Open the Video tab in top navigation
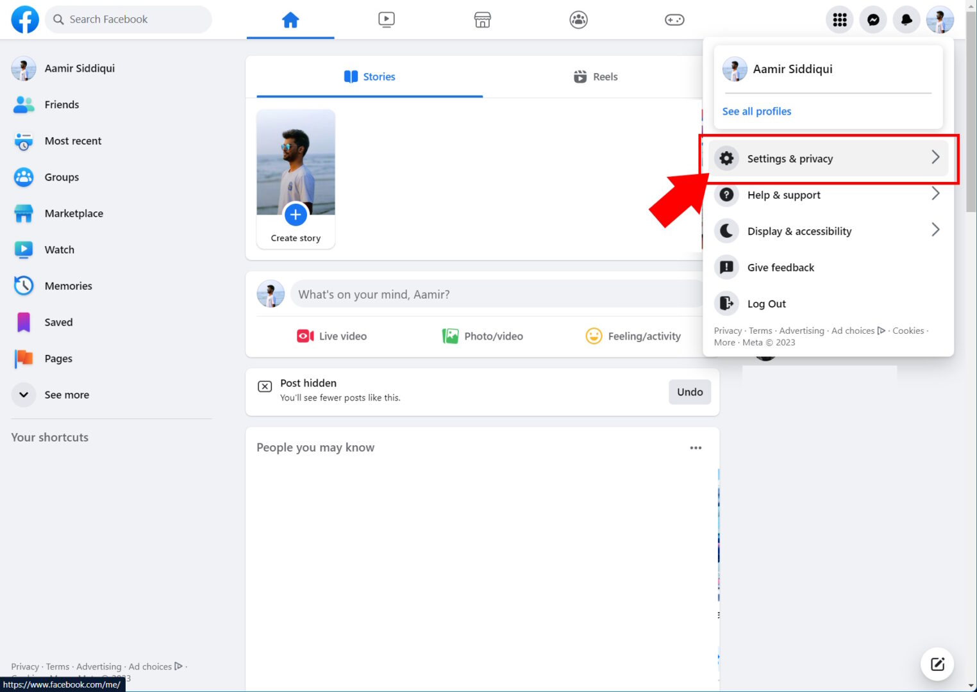977x692 pixels. pos(386,19)
